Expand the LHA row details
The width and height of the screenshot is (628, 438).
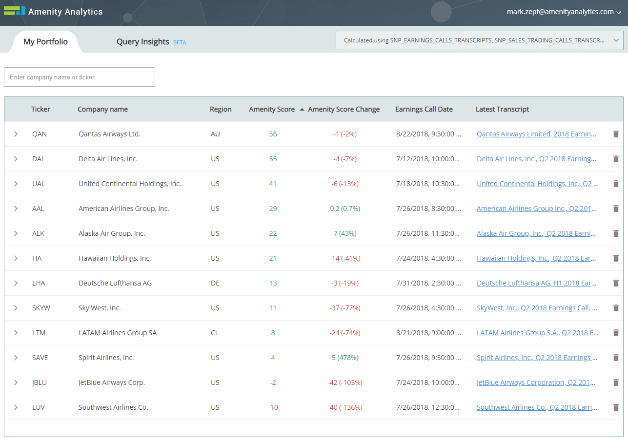pos(16,283)
